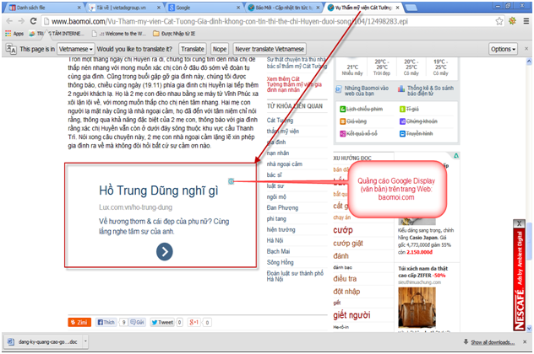Click Nope in the translate bar
The height and width of the screenshot is (354, 534).
pyautogui.click(x=220, y=49)
